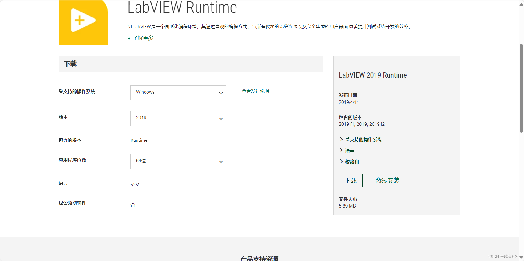Select the versions text 2019 f1, 2019, 2019 f2

pyautogui.click(x=362, y=124)
